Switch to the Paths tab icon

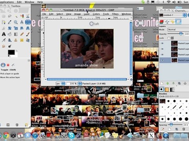(167, 22)
